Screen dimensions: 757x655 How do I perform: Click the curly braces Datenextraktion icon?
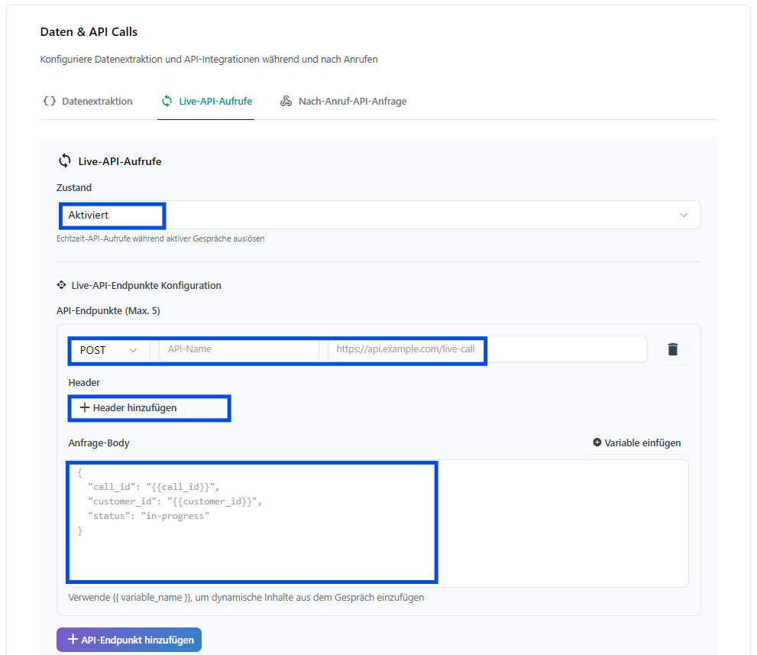click(x=51, y=100)
